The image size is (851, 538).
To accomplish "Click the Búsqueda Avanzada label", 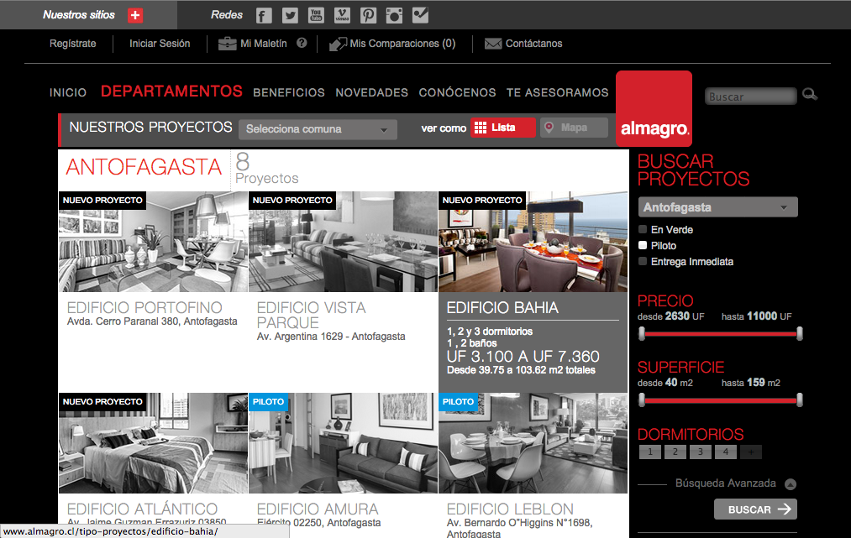I will coord(726,483).
